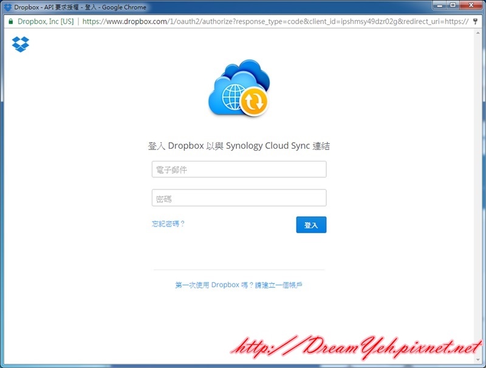Image resolution: width=486 pixels, height=368 pixels.
Task: Click the 登入 Dropbox 以與 Synology Cloud Sync 連結 heading
Action: (239, 146)
